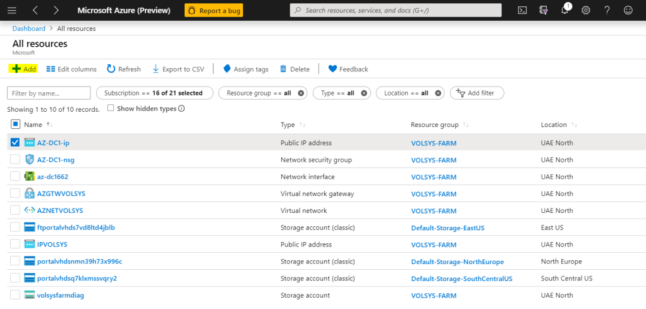646x309 pixels.
Task: Click the help question mark icon
Action: click(x=607, y=10)
